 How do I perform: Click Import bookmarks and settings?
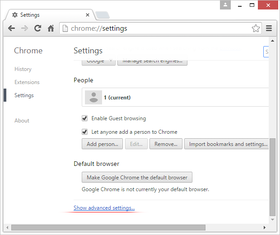[x=227, y=144]
